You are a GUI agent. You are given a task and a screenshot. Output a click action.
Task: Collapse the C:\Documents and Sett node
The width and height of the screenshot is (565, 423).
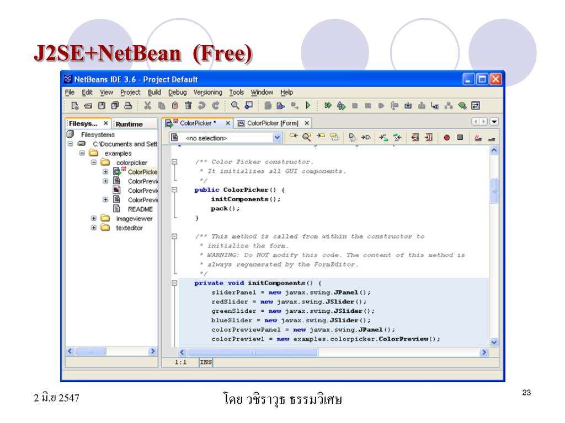[x=70, y=144]
